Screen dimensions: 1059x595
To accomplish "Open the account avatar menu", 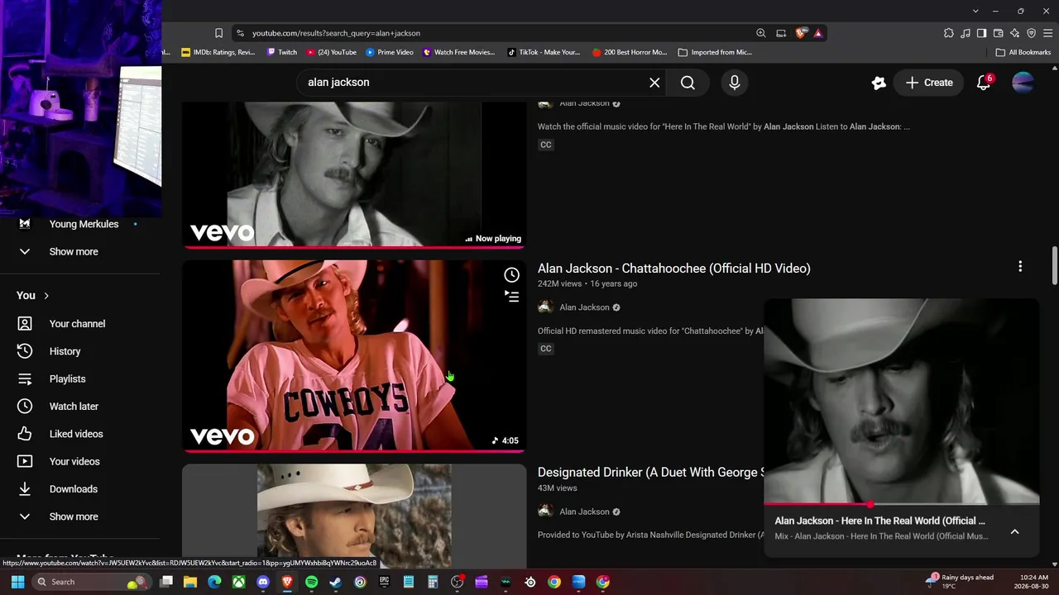I will (1023, 83).
